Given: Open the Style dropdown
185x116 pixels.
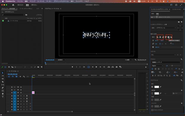Looking at the screenshot, I should coord(163,55).
